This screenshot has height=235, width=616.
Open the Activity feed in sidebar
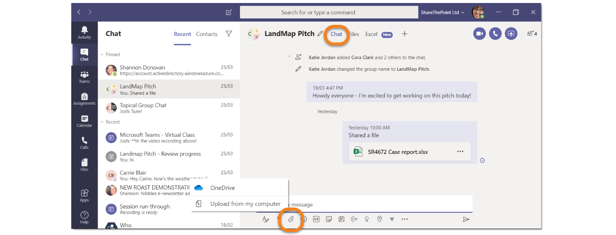tap(85, 32)
